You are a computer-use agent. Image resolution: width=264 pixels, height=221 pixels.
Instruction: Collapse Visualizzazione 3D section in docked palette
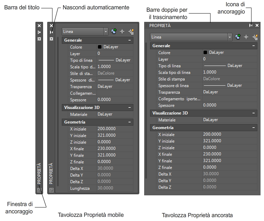pos(254,113)
